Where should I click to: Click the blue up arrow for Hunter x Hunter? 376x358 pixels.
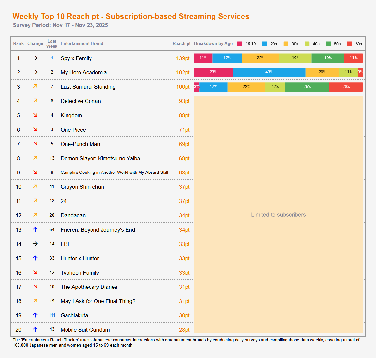35,258
